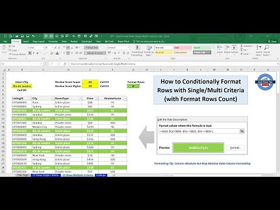Image resolution: width=280 pixels, height=210 pixels.
Task: Apply Percent Style format
Action: [115, 53]
